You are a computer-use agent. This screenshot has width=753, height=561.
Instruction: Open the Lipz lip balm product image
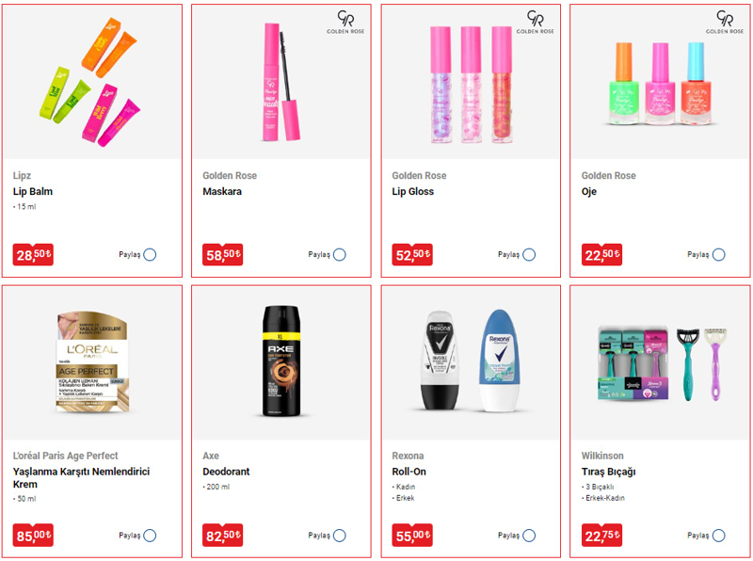pyautogui.click(x=89, y=82)
